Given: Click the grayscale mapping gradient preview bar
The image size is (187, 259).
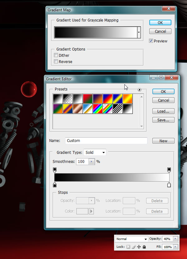Looking at the screenshot, I should [x=96, y=32].
